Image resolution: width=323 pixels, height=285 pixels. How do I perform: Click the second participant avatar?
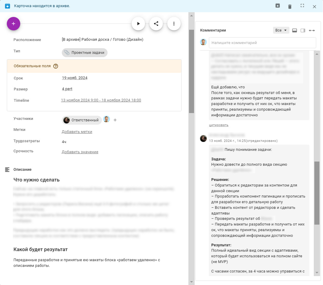(106, 119)
